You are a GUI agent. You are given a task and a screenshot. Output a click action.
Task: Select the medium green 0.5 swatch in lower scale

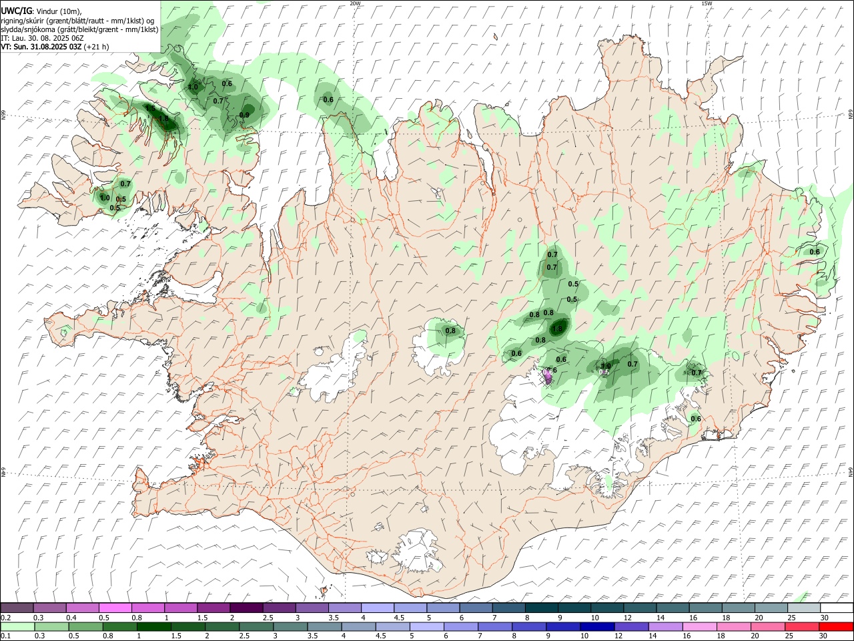(85, 627)
